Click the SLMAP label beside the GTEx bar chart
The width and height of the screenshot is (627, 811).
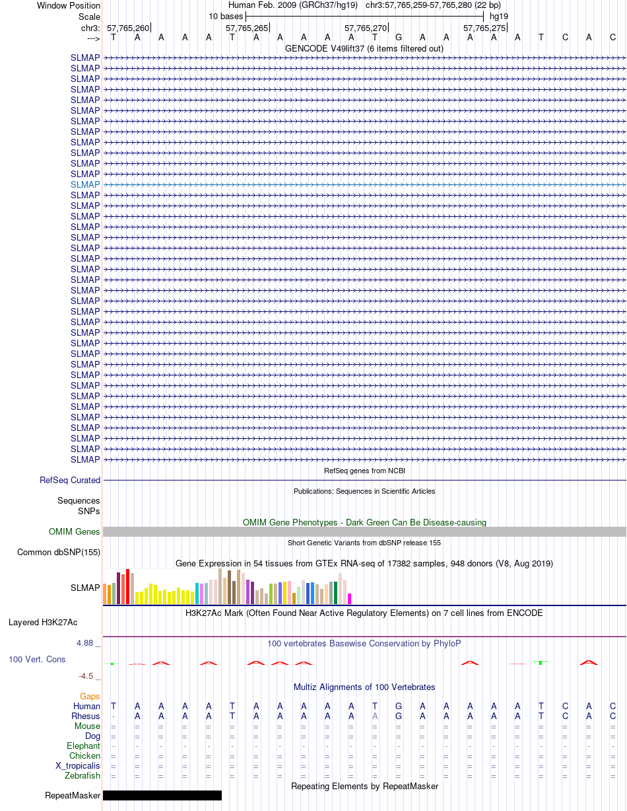[85, 588]
